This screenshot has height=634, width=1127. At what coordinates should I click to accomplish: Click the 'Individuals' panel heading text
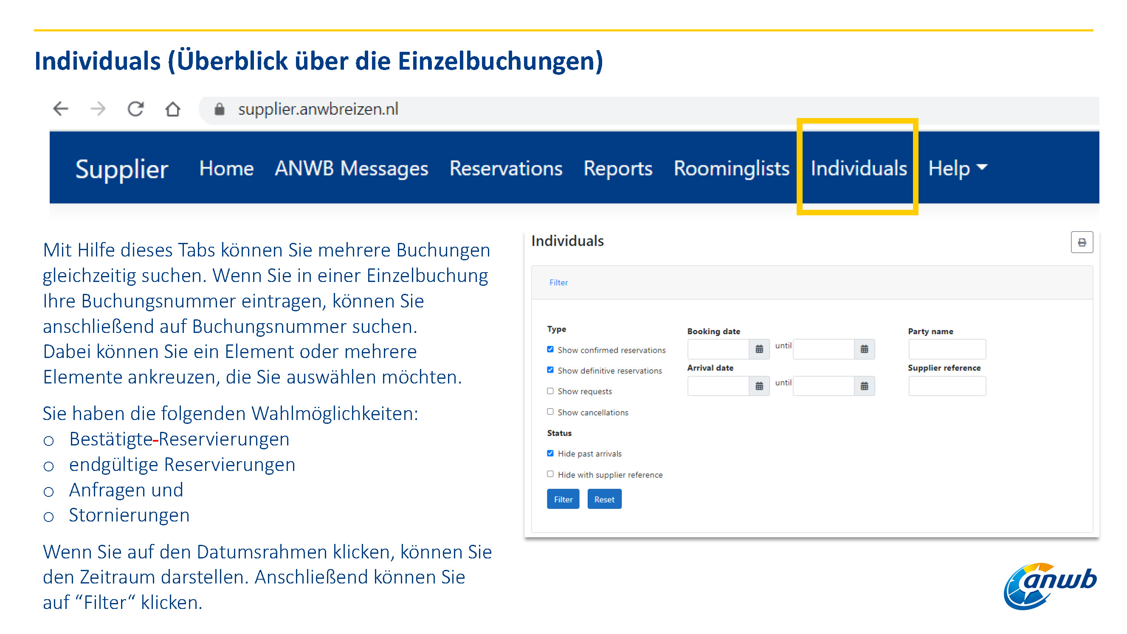tap(567, 241)
